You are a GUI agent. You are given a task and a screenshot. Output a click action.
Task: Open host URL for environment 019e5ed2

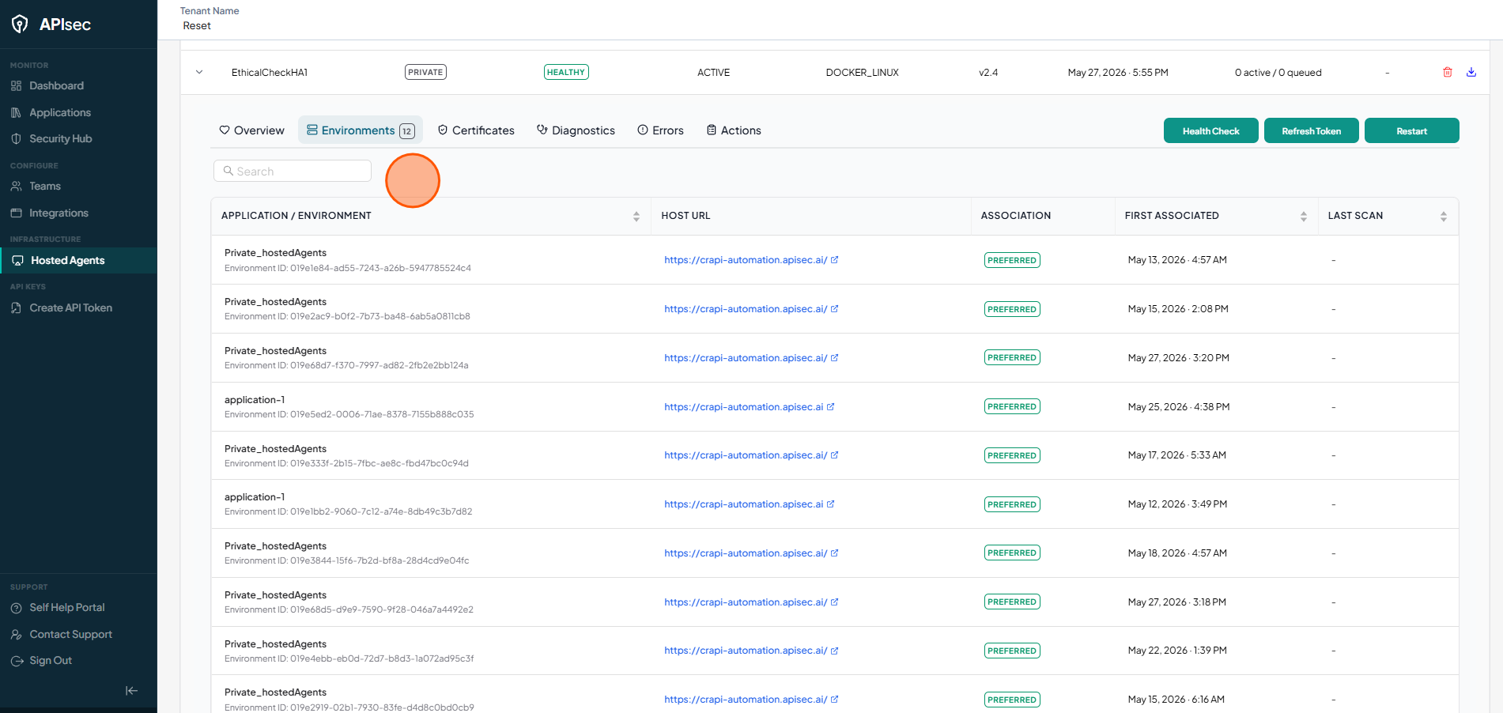click(x=749, y=407)
